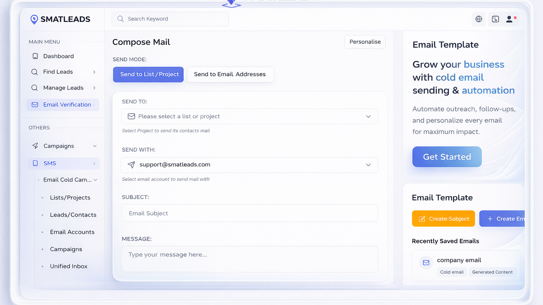The width and height of the screenshot is (543, 305).
Task: Open the user profile icon
Action: 509,19
